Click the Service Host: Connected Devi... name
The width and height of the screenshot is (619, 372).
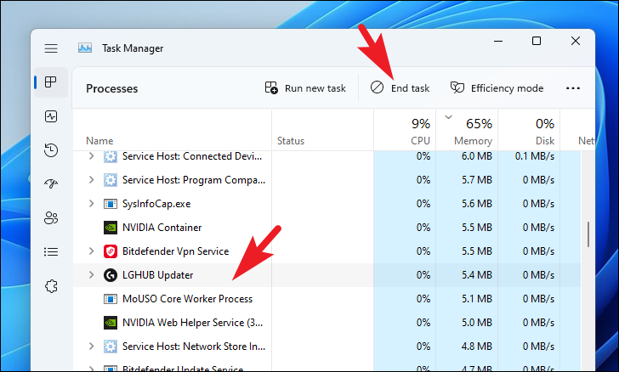192,156
